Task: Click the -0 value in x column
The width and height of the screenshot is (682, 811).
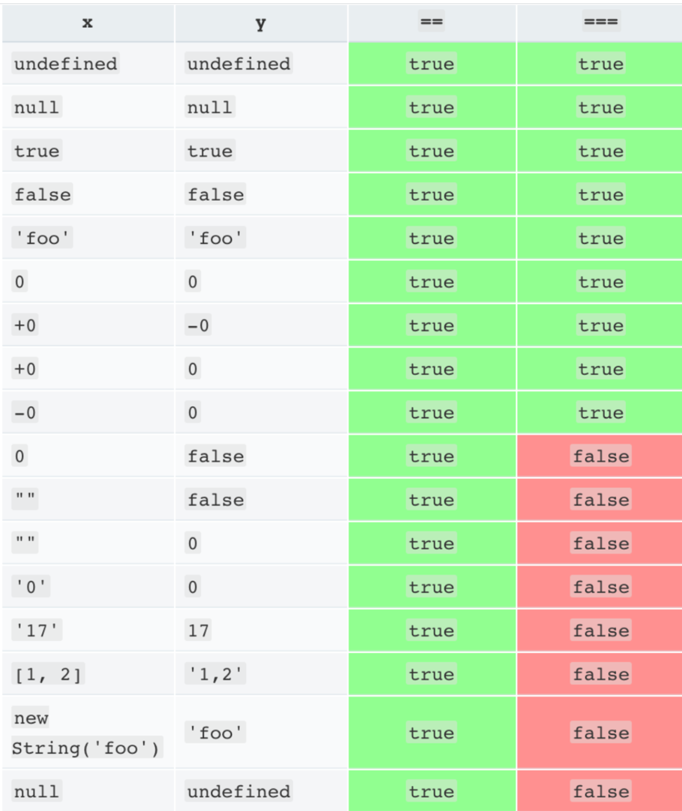Action: click(x=25, y=413)
